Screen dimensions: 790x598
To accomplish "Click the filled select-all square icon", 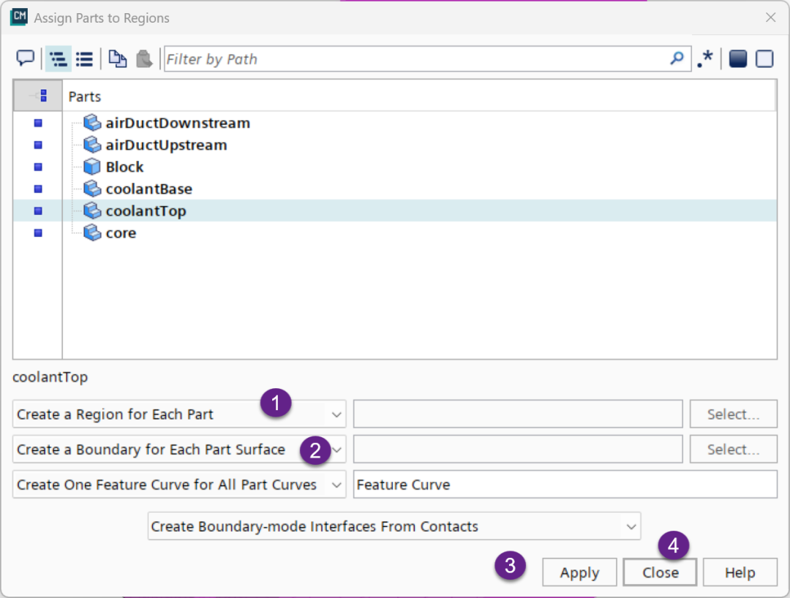I will click(x=737, y=59).
